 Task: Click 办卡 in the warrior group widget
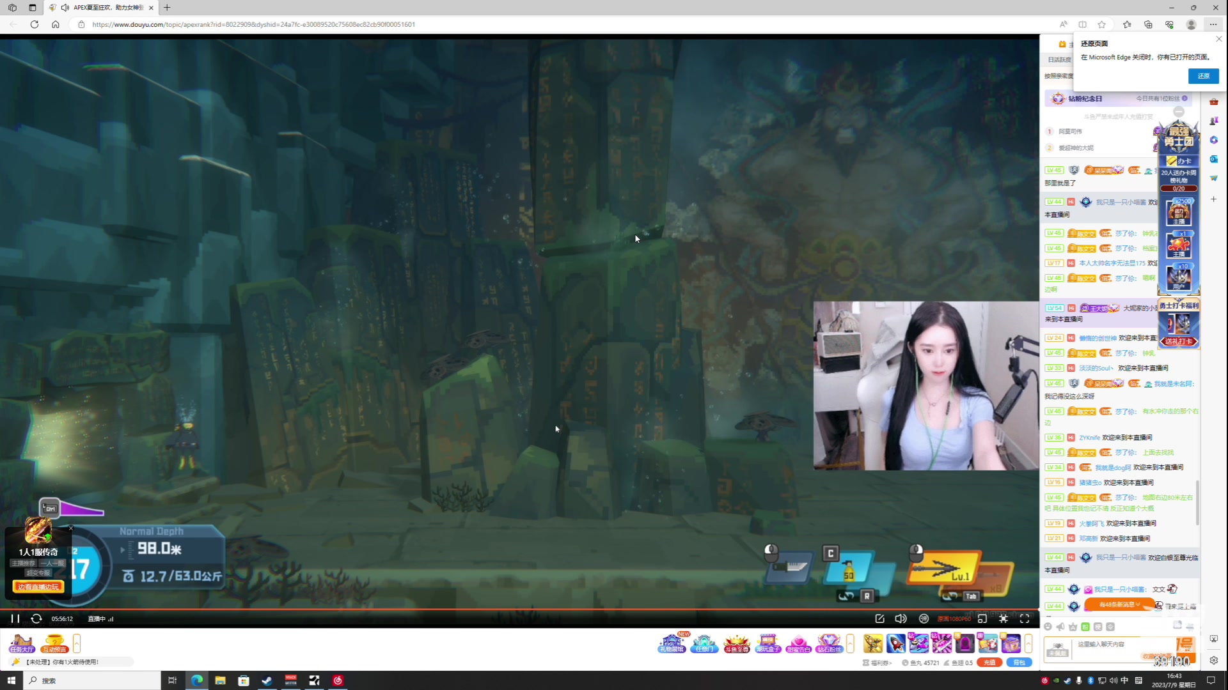pyautogui.click(x=1179, y=161)
